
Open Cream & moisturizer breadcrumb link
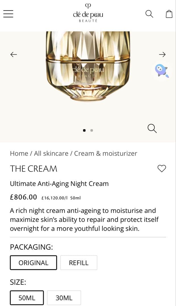[106, 154]
